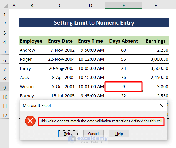Select Zack's earnings cell 2,450.50
The width and height of the screenshot is (176, 148).
click(155, 78)
